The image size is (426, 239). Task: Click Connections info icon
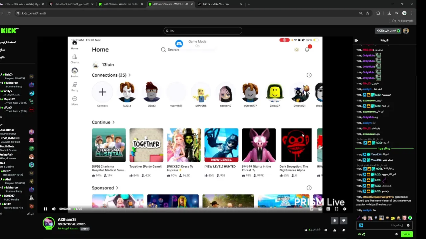click(x=309, y=75)
